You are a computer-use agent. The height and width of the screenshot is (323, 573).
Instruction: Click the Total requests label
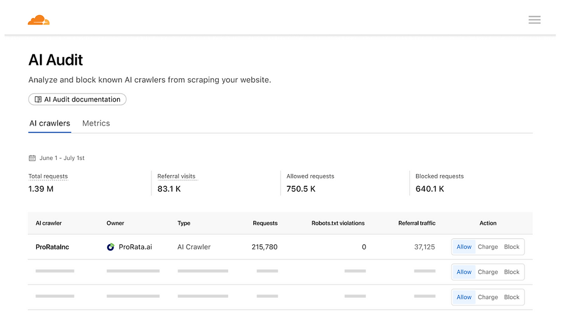pos(48,176)
